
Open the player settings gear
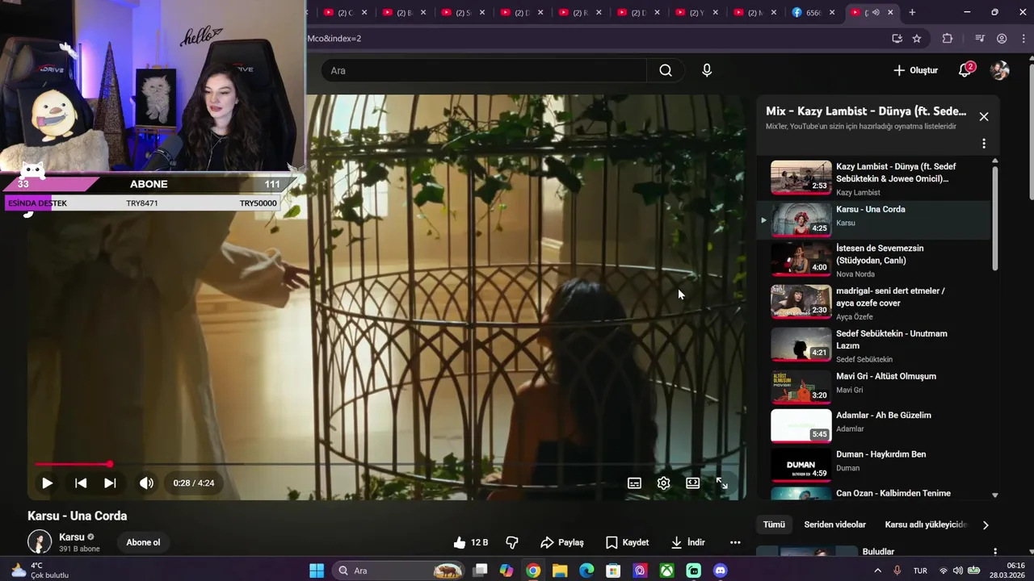pyautogui.click(x=663, y=483)
